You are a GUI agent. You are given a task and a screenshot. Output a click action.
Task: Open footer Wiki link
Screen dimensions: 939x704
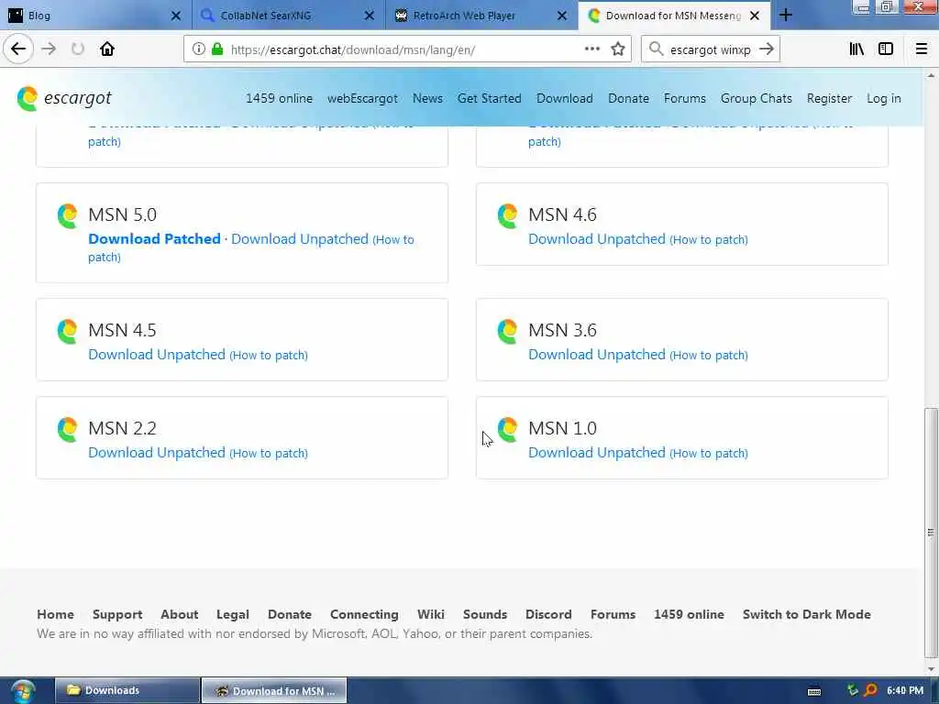click(431, 614)
